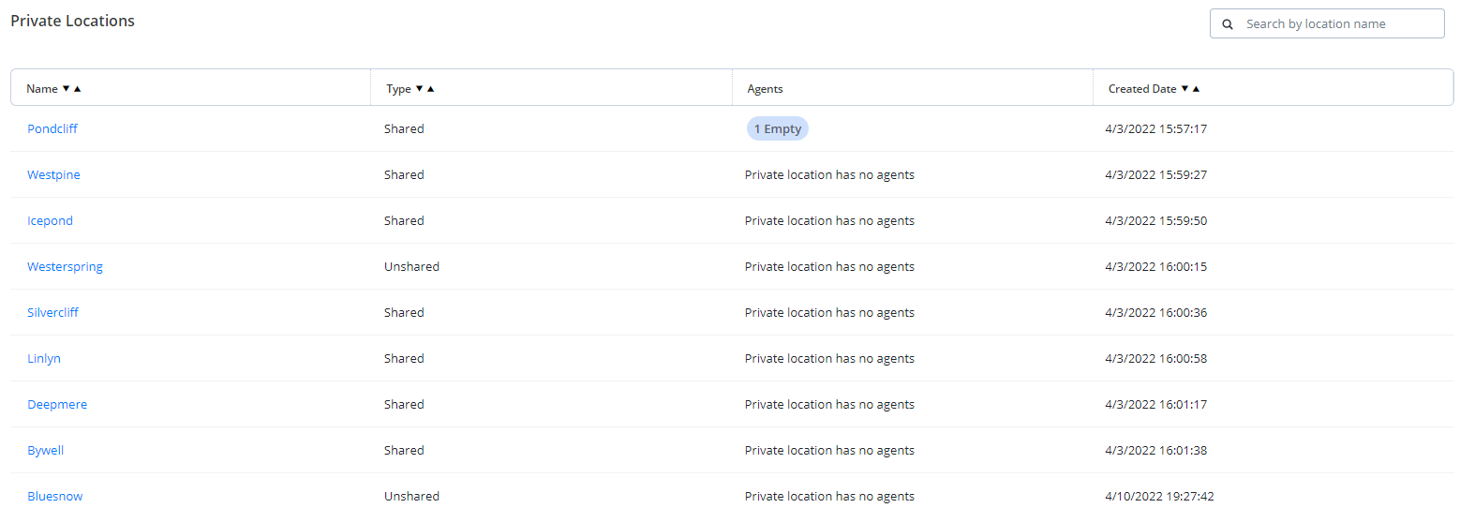Viewport: 1460px width, 523px height.
Task: Open the Westpine location link
Action: coord(53,174)
